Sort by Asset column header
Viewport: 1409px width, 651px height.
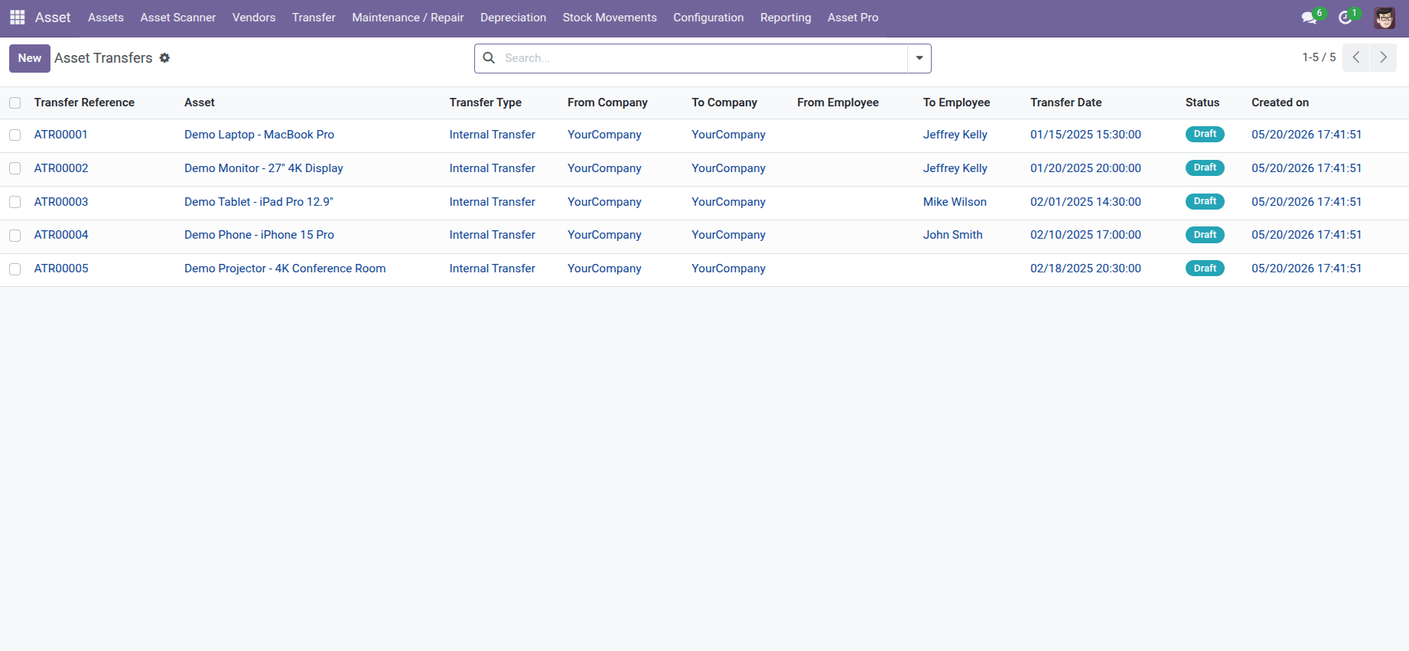(x=200, y=103)
